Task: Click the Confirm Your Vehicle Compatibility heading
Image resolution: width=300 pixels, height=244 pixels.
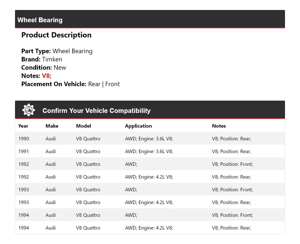Action: pyautogui.click(x=96, y=111)
